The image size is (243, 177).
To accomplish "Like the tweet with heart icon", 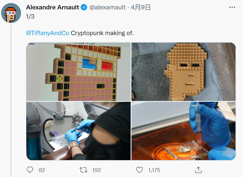I will (139, 170).
